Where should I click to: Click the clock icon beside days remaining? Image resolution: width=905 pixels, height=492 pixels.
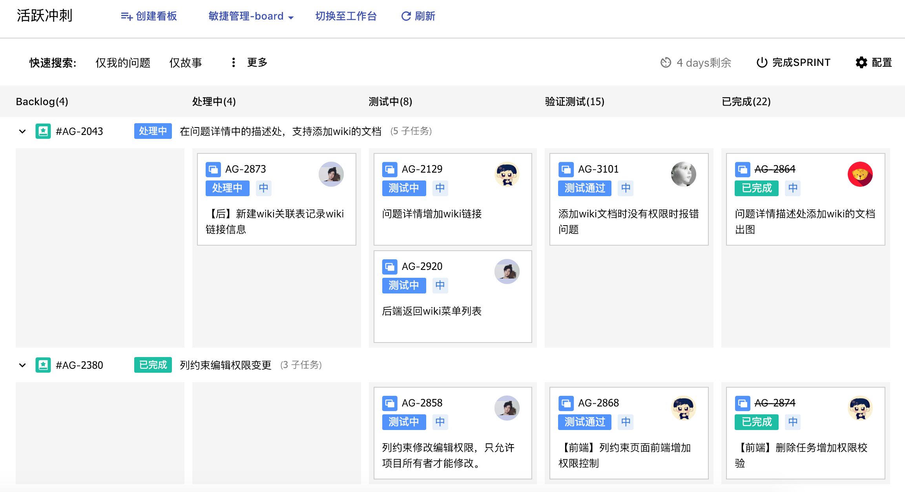pyautogui.click(x=666, y=62)
